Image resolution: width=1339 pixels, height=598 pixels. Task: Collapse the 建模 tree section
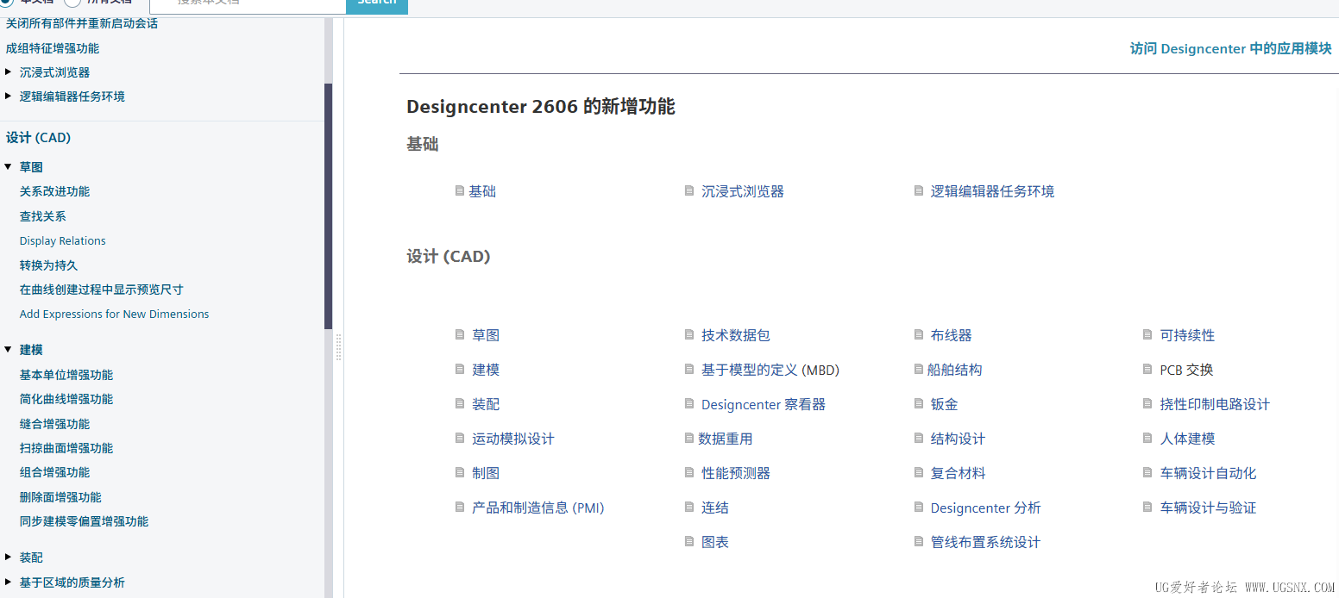(9, 349)
